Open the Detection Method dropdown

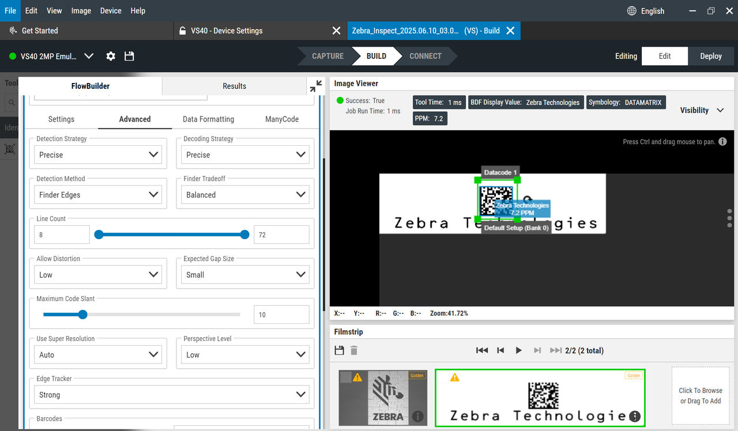pyautogui.click(x=98, y=195)
